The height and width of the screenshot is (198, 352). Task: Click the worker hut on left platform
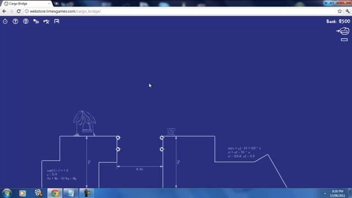coord(84,123)
